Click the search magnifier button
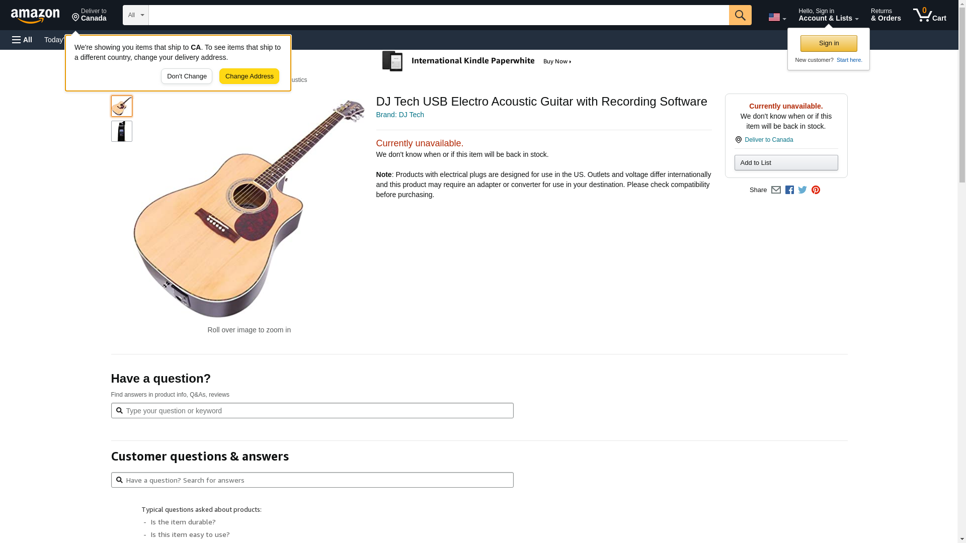The image size is (966, 543). point(740,15)
